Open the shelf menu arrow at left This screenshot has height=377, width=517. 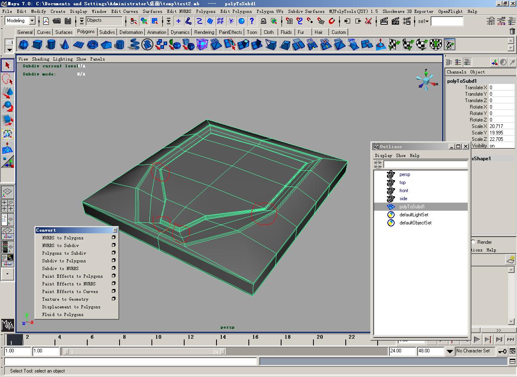click(10, 50)
